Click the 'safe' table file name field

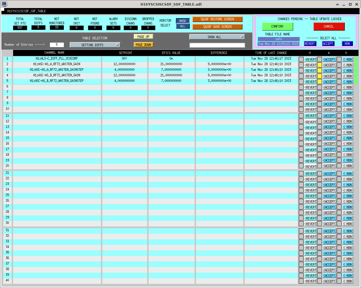(x=278, y=39)
